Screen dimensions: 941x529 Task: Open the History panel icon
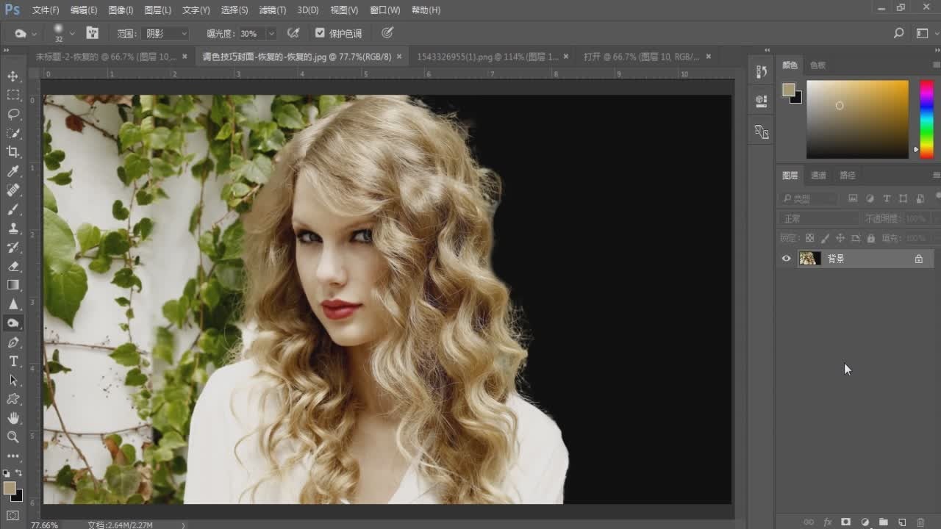click(x=761, y=71)
